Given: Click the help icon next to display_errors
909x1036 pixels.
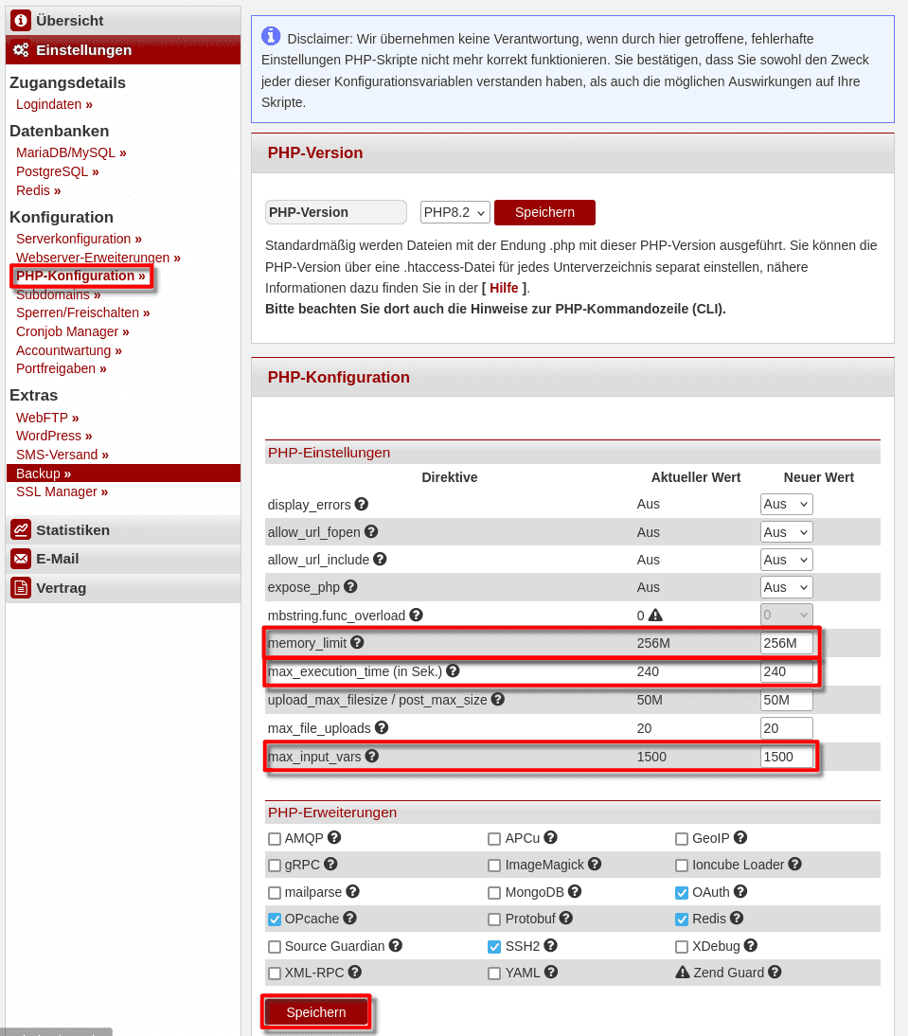Looking at the screenshot, I should (x=362, y=504).
